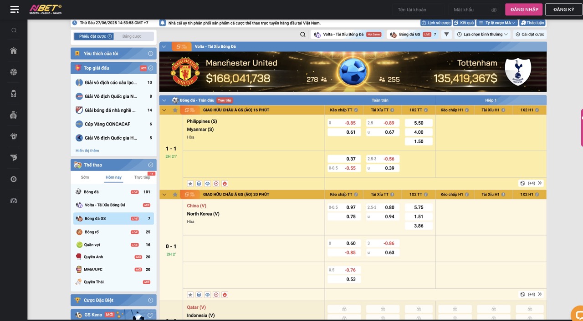Click the filter funnel icon
The height and width of the screenshot is (321, 583).
click(446, 35)
